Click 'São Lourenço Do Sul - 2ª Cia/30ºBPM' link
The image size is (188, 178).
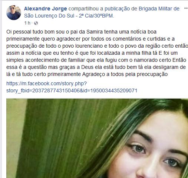pyautogui.click(x=69, y=16)
